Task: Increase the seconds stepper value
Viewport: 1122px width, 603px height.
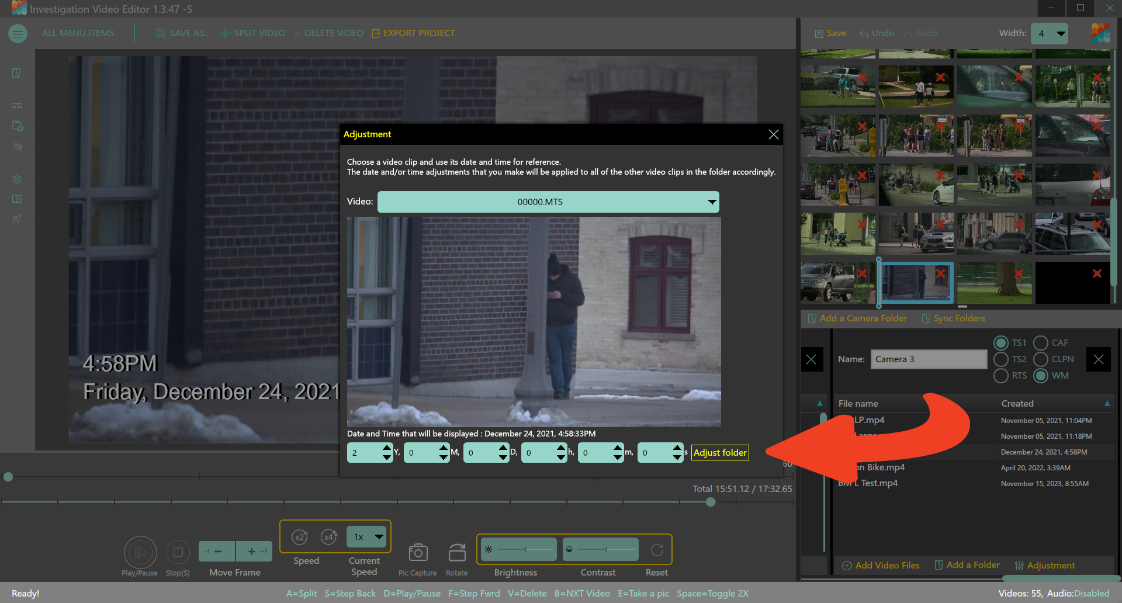Action: (x=677, y=448)
